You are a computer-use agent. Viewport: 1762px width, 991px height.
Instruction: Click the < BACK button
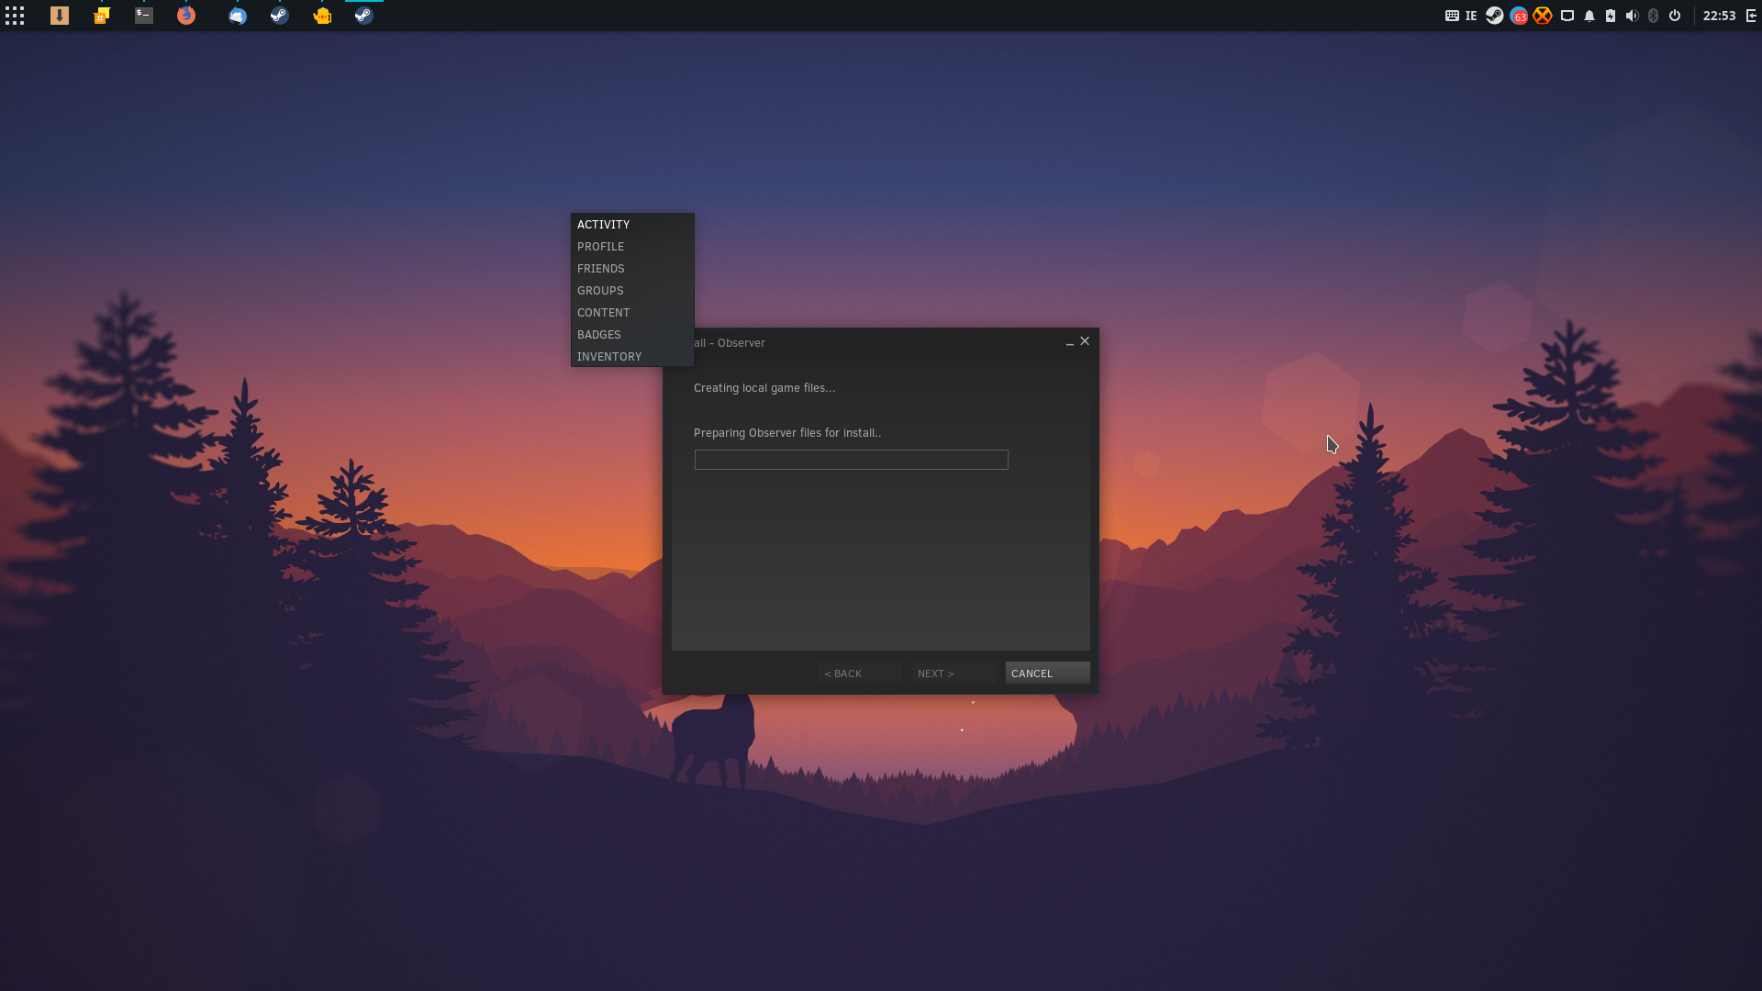[x=860, y=674]
